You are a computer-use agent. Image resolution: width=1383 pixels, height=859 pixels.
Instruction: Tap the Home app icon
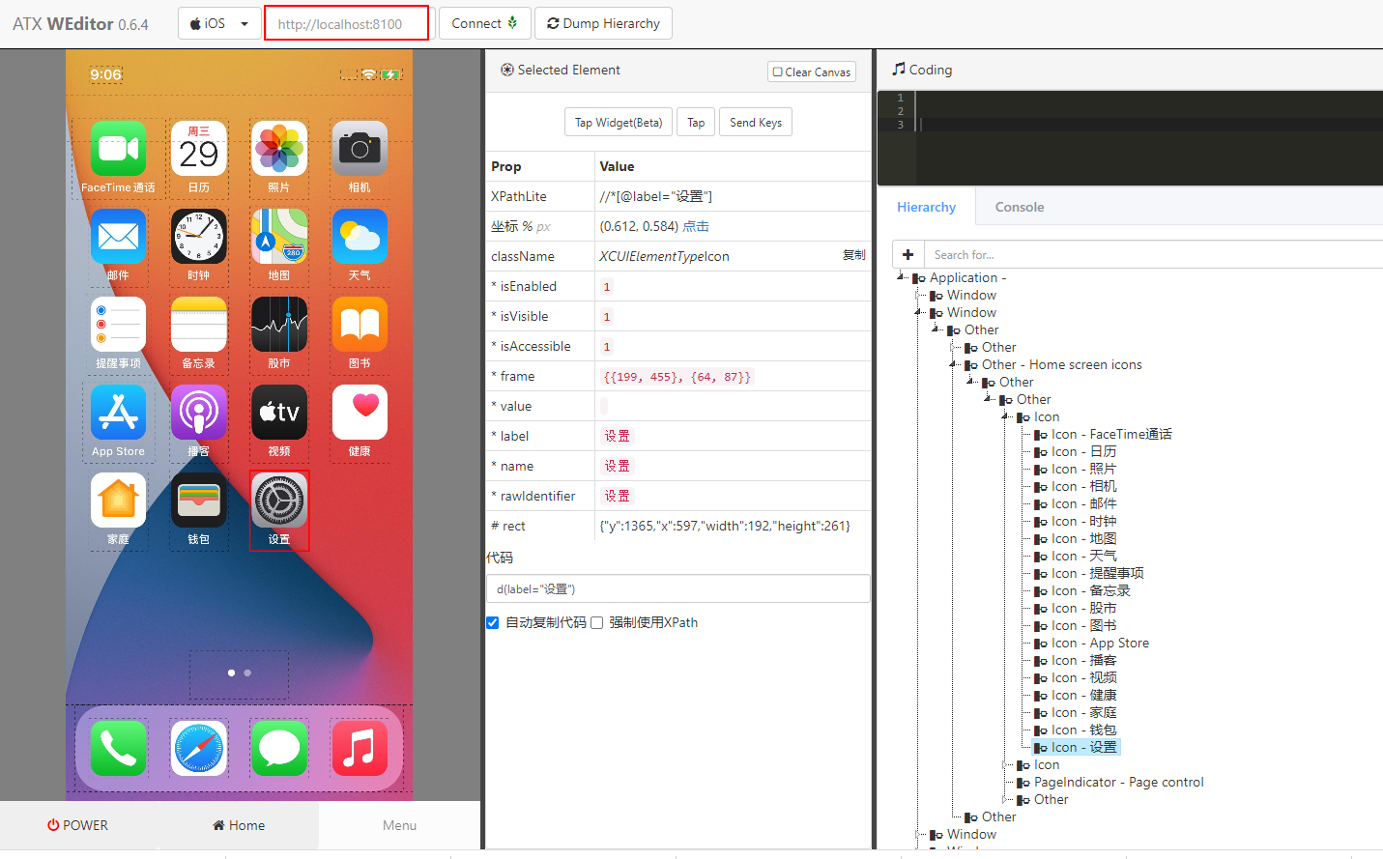pos(118,501)
